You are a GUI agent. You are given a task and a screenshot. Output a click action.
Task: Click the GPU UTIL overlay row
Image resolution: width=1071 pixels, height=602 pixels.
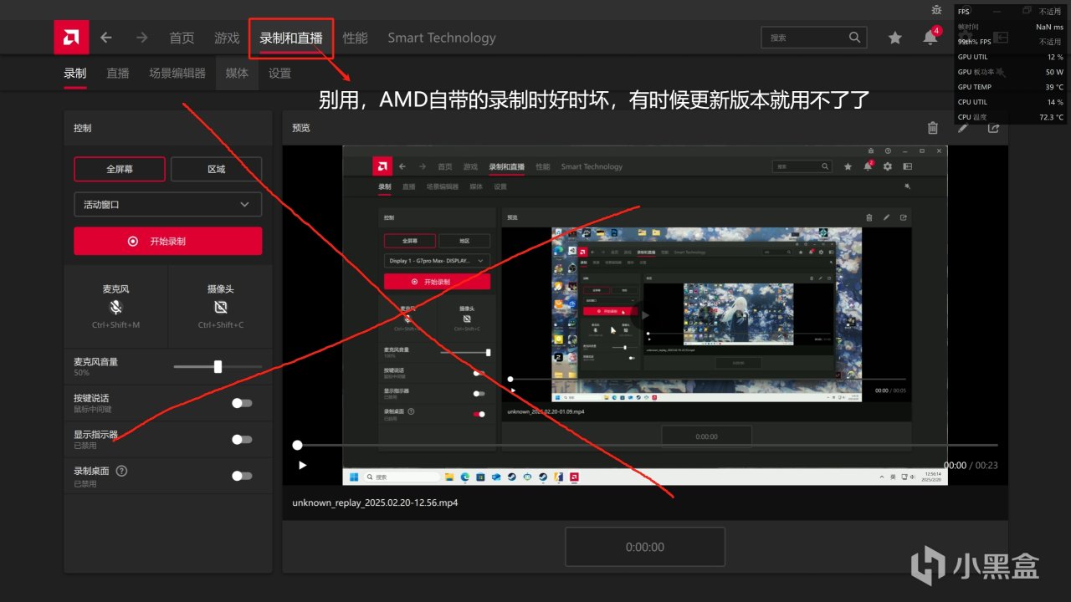coord(1011,57)
